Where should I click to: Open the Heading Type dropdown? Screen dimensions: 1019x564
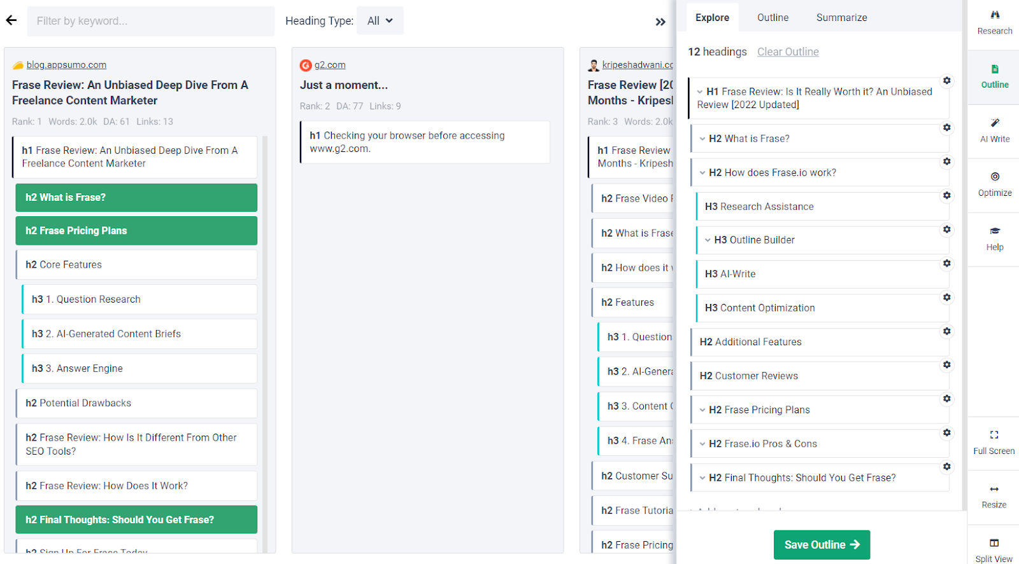(380, 21)
